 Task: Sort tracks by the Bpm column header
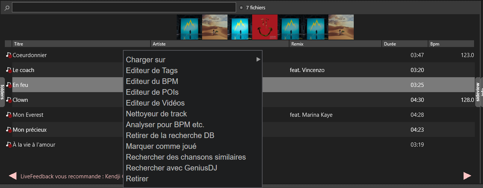tap(451, 44)
